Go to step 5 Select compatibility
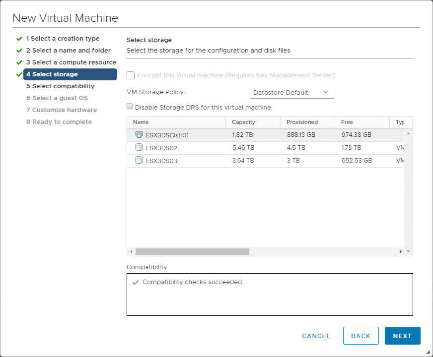The height and width of the screenshot is (357, 433). pos(60,86)
